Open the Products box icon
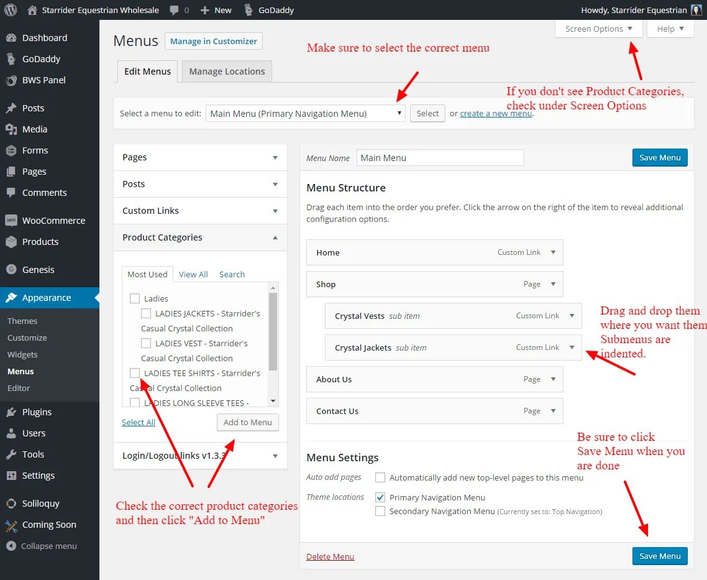The height and width of the screenshot is (580, 707). click(x=11, y=242)
